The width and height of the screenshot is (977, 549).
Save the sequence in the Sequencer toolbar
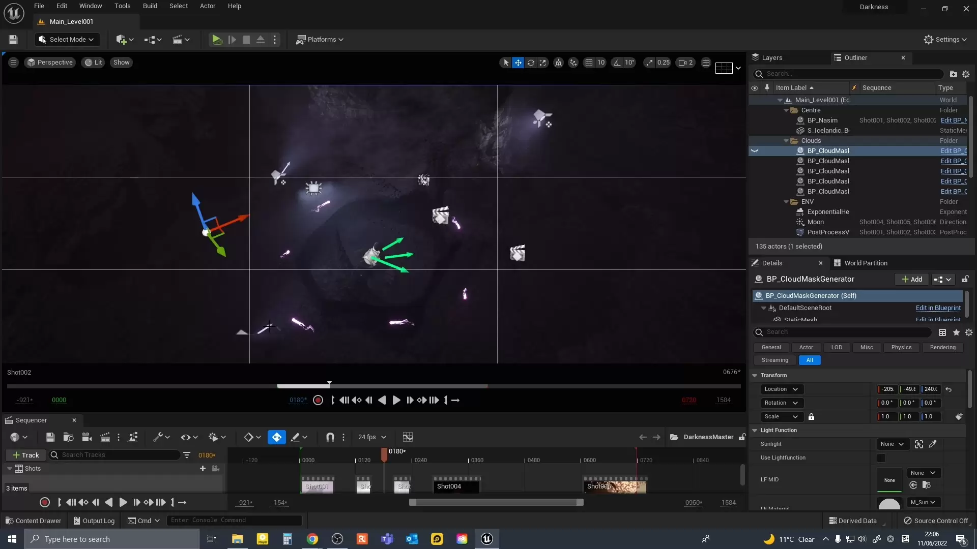click(50, 437)
